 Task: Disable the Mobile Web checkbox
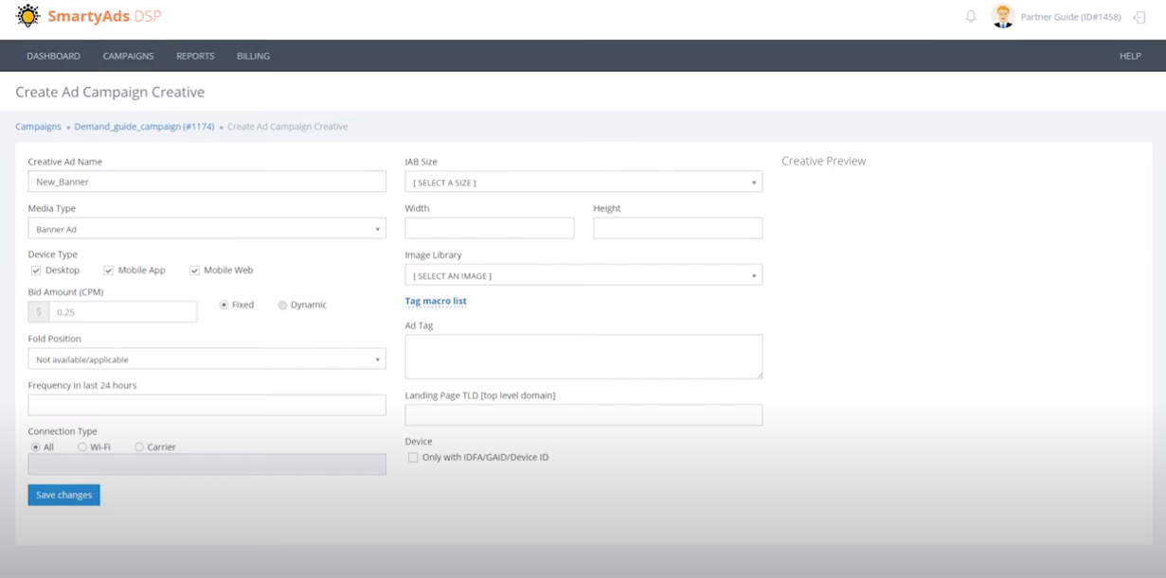click(x=194, y=270)
